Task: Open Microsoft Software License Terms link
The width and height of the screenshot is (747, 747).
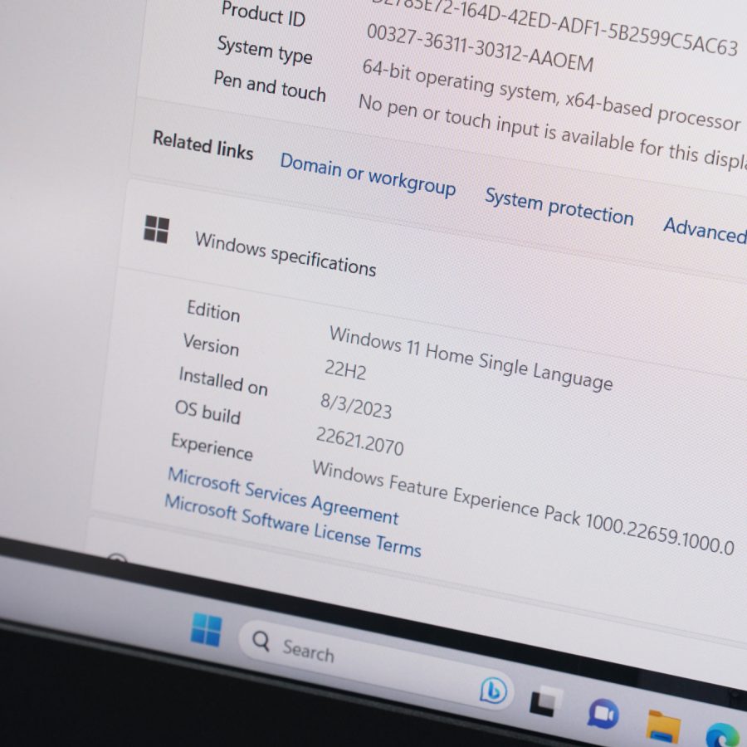Action: pos(292,525)
